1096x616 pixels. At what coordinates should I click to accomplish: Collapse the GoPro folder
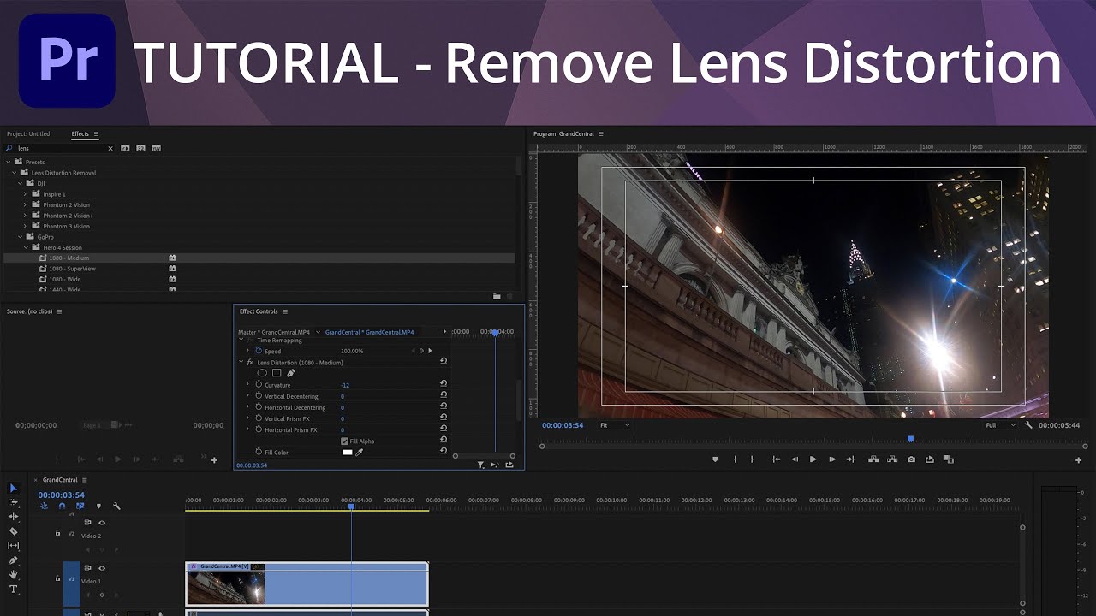(x=20, y=237)
